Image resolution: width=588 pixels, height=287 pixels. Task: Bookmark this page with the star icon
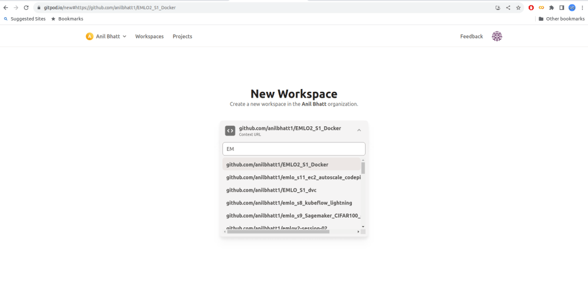coord(518,7)
